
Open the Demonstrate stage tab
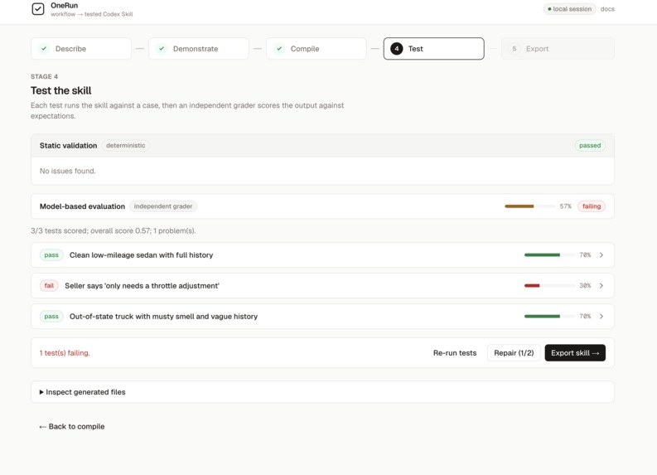tap(199, 49)
